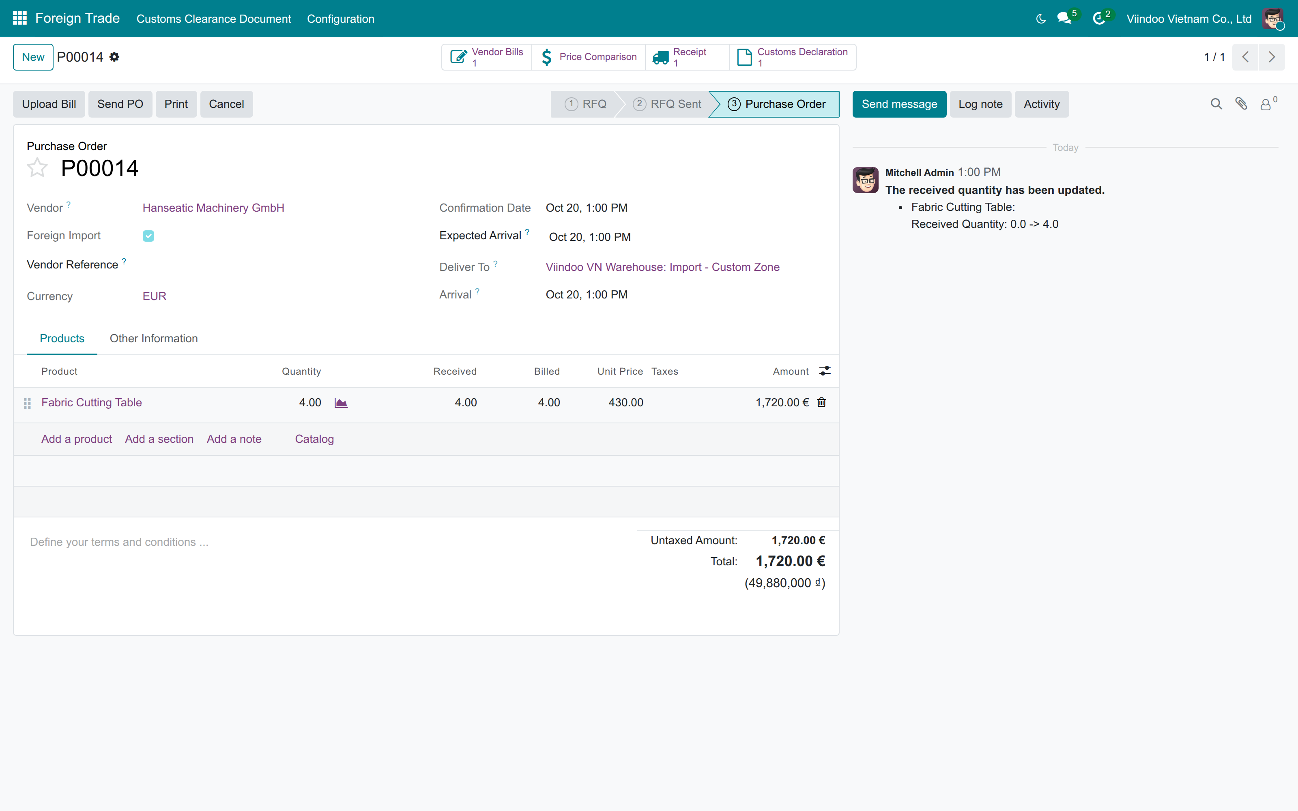Click Add a section link
The image size is (1298, 811).
click(x=159, y=439)
